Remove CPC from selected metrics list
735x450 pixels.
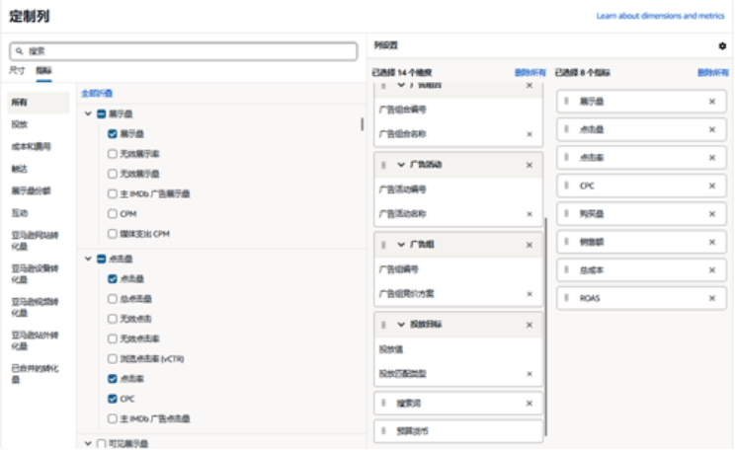pos(711,186)
